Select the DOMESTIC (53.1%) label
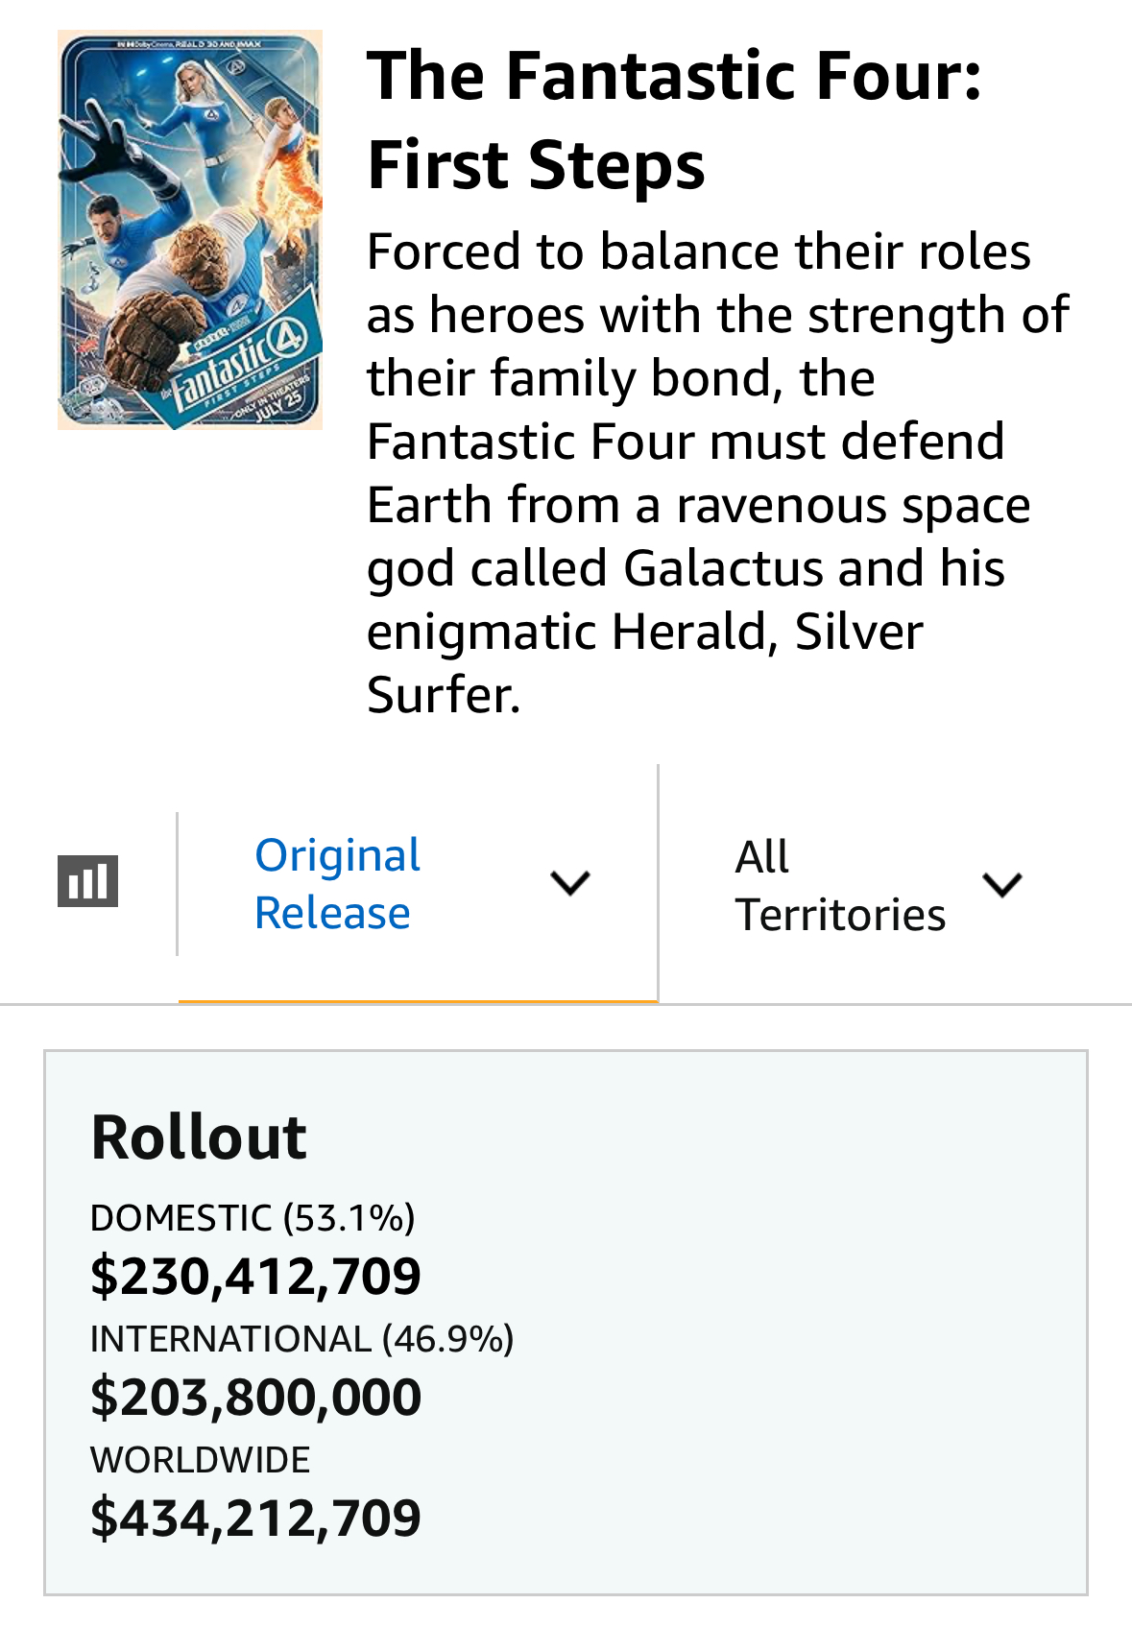This screenshot has width=1132, height=1627. (253, 1217)
